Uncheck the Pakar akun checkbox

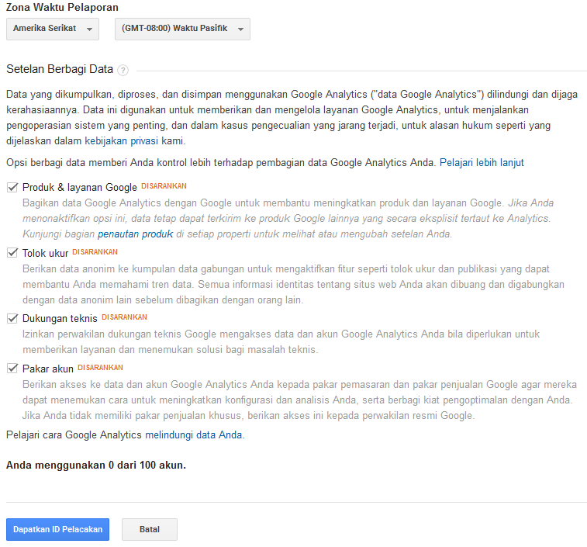[x=12, y=369]
